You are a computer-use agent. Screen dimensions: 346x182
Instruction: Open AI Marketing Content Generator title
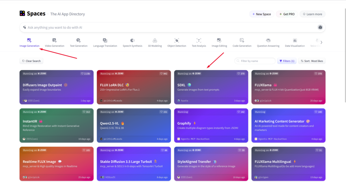pos(279,121)
